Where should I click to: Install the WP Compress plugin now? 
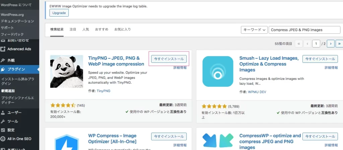[x=169, y=136]
